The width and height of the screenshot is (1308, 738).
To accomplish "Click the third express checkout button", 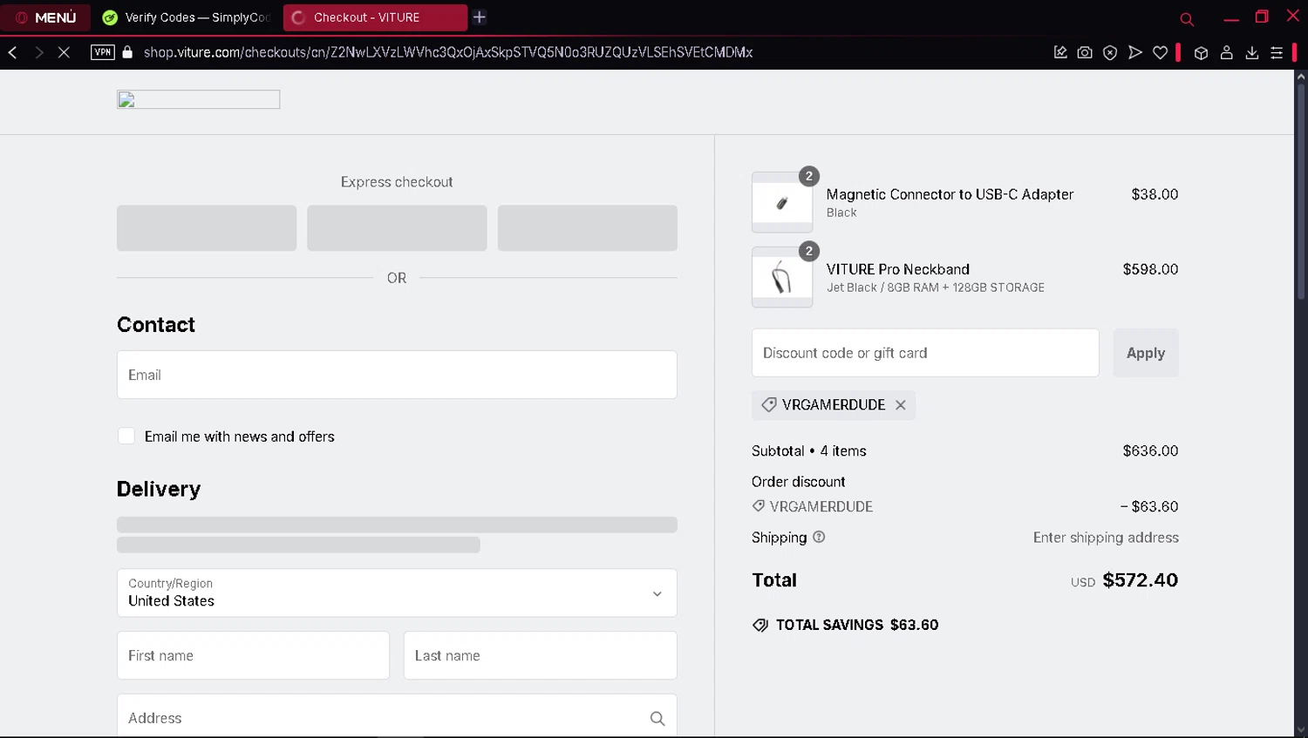I will tap(588, 228).
